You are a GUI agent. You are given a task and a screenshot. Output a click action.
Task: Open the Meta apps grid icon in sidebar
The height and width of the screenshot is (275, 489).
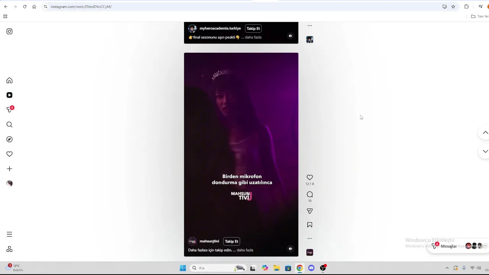pos(9,249)
